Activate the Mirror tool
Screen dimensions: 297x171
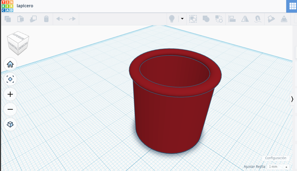[245, 19]
